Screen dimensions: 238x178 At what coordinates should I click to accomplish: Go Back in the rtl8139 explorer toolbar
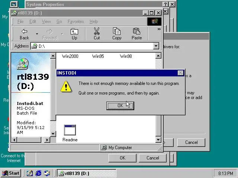(24, 34)
